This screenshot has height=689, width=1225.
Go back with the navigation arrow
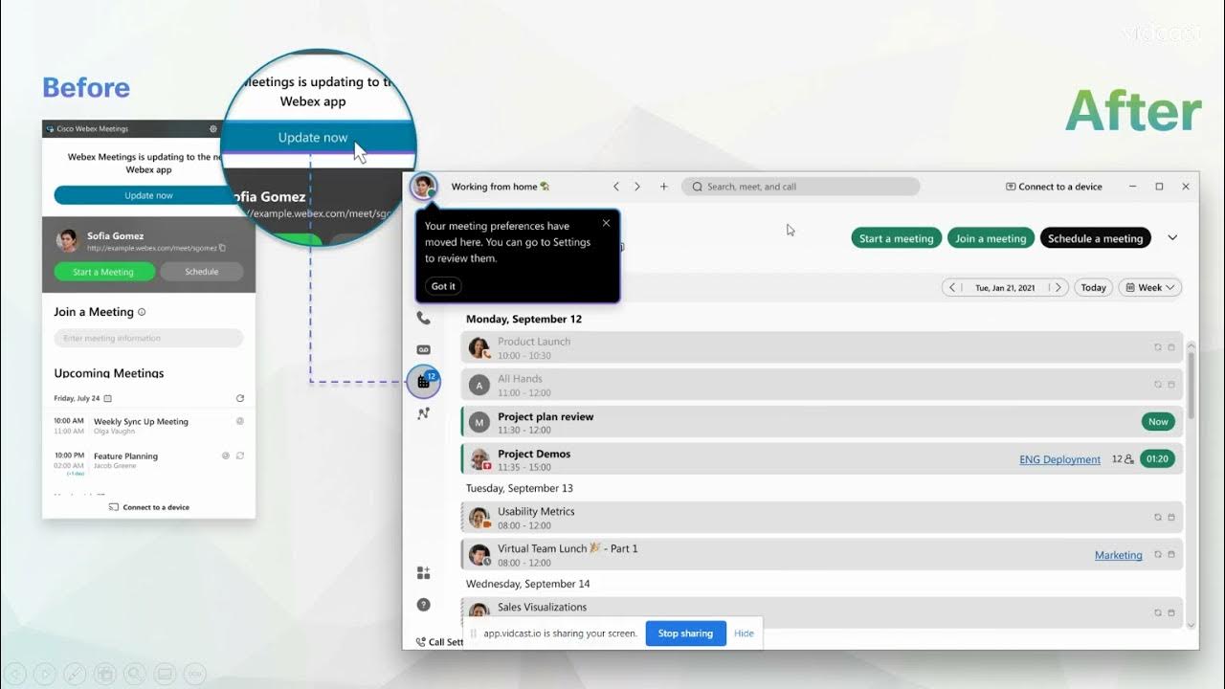(x=616, y=187)
